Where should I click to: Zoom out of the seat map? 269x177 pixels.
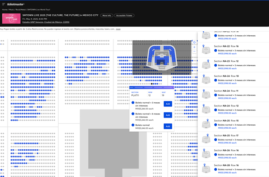pos(194,51)
